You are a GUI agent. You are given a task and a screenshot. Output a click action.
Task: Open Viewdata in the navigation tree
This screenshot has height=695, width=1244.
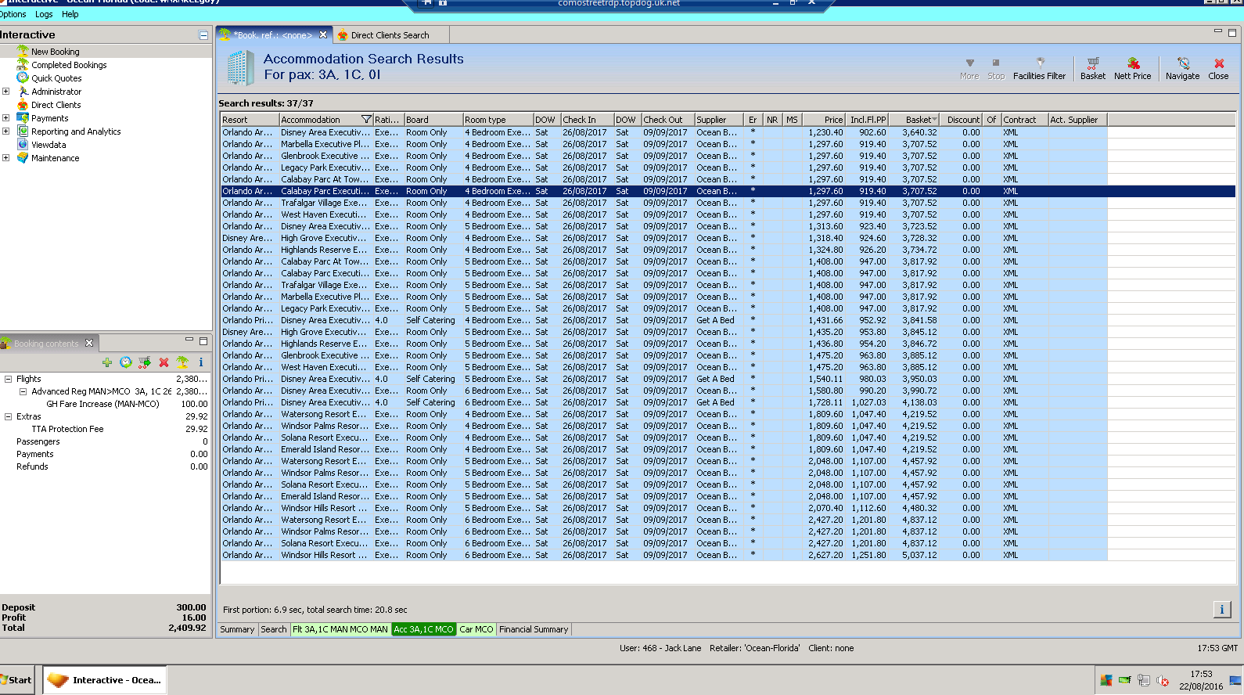click(49, 145)
